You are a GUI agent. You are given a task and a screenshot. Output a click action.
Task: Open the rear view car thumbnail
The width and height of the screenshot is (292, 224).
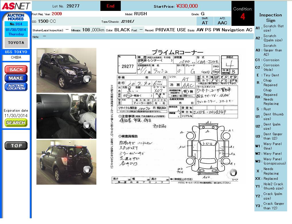click(x=66, y=162)
